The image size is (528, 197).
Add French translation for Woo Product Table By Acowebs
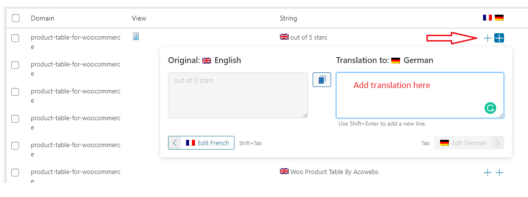pos(487,173)
